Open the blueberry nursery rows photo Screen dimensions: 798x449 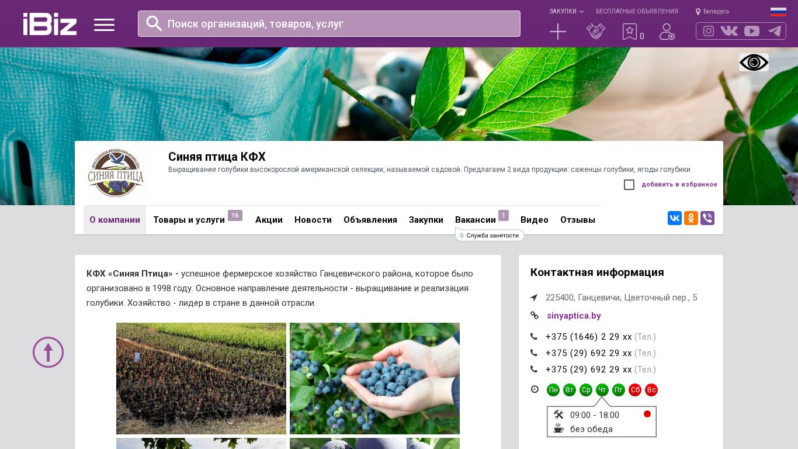point(201,378)
